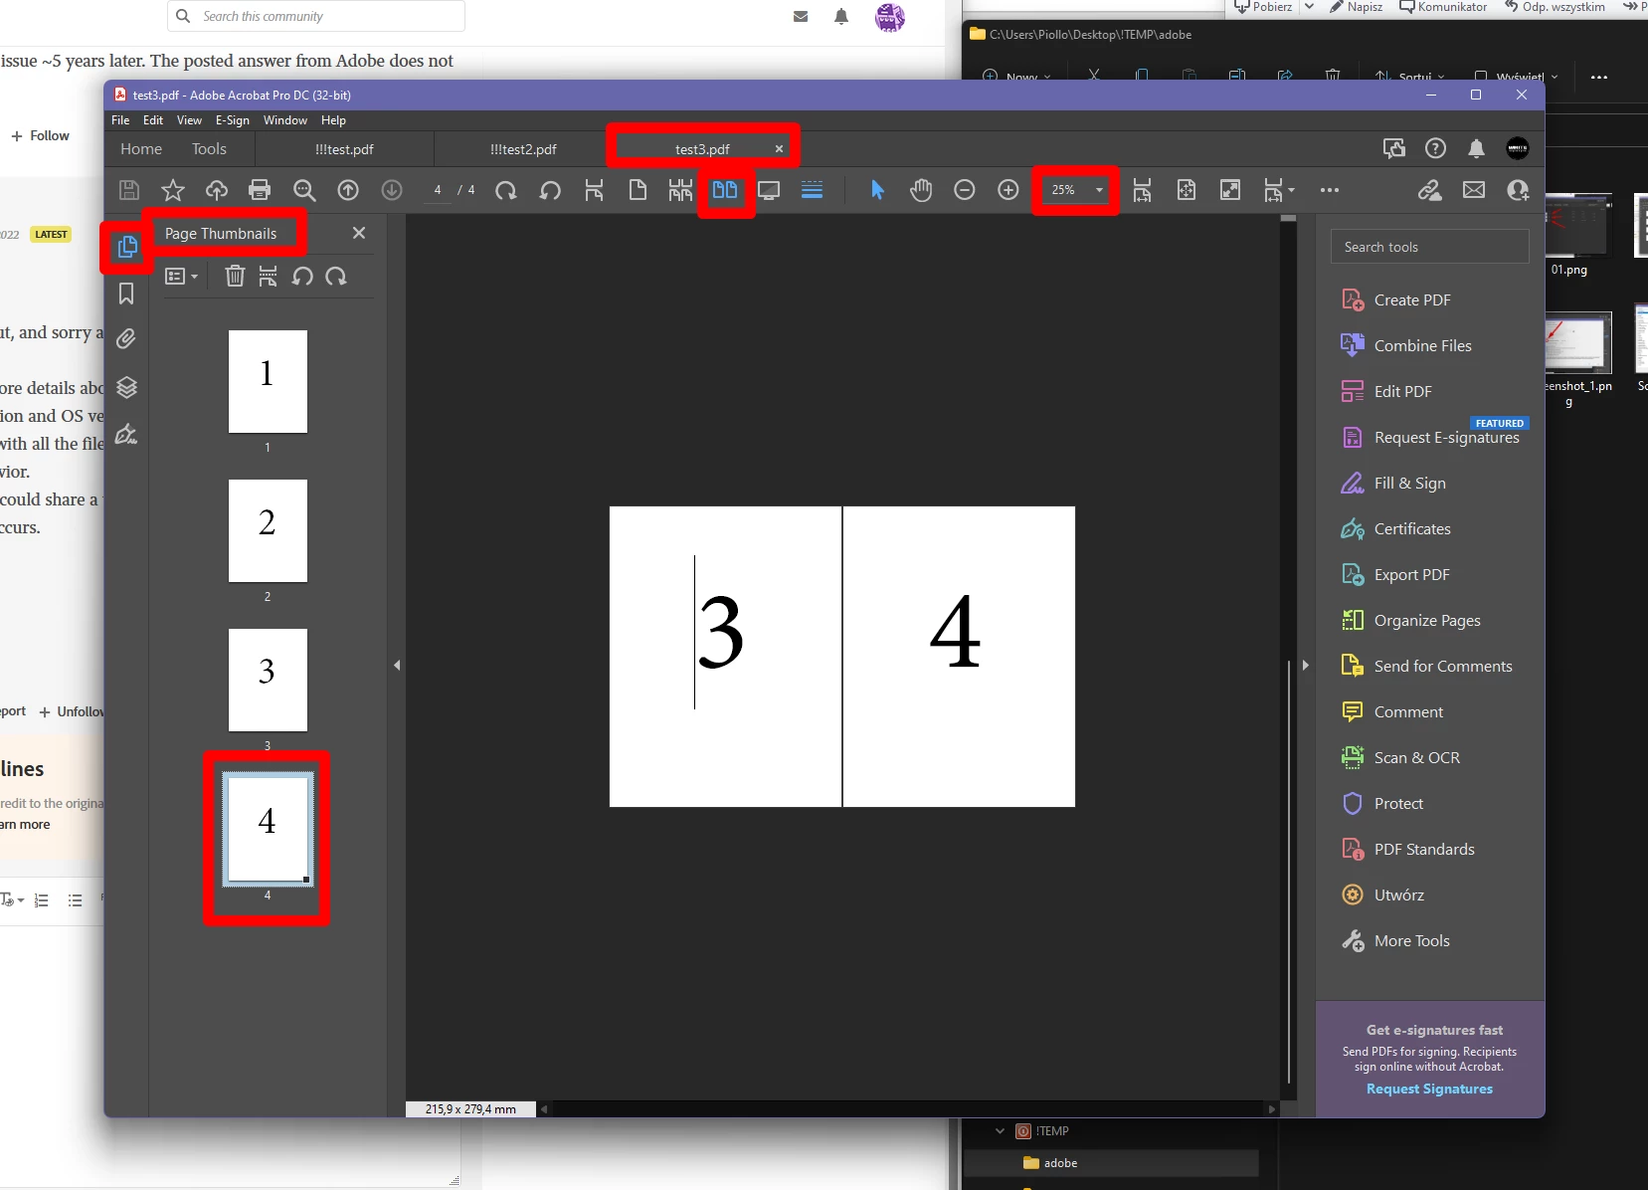The width and height of the screenshot is (1648, 1190).
Task: Open the Attachments paperclip panel
Action: (126, 339)
